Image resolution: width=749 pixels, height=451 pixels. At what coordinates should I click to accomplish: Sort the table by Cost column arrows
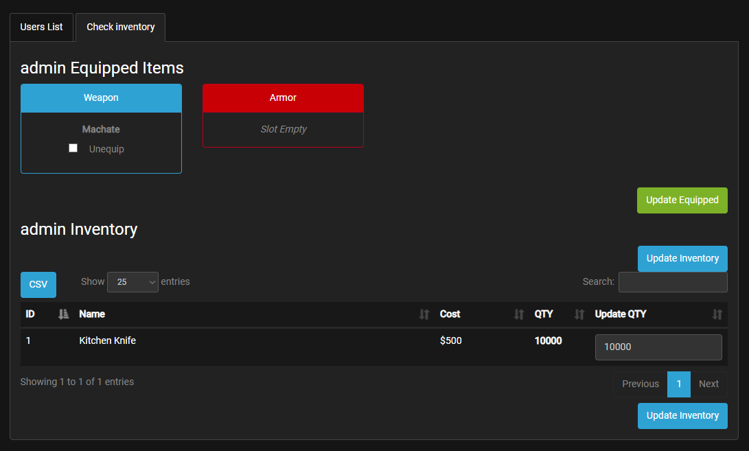point(518,314)
